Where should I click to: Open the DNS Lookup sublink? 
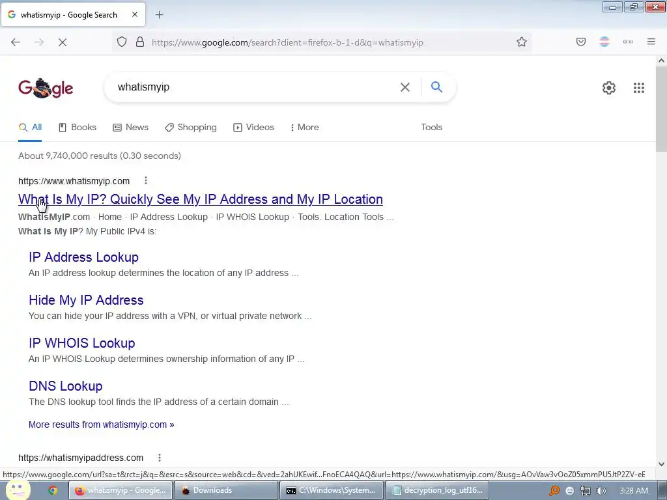click(x=66, y=385)
